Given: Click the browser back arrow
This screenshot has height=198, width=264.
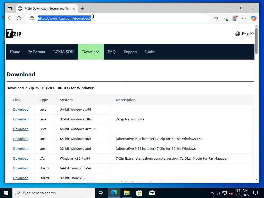Looking at the screenshot, I should (x=10, y=18).
